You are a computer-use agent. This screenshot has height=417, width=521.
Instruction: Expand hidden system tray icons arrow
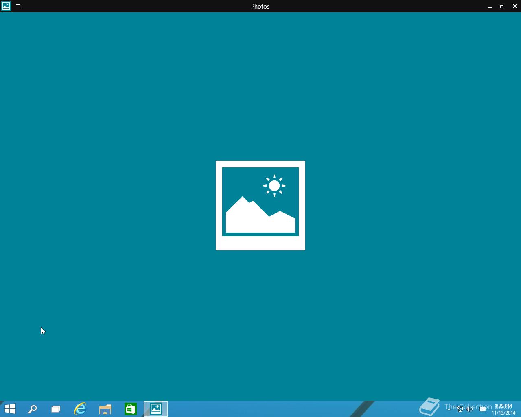point(449,409)
